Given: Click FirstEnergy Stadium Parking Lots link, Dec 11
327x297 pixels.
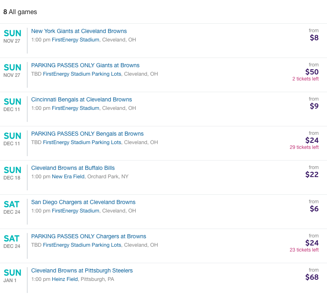Looking at the screenshot, I should [82, 142].
